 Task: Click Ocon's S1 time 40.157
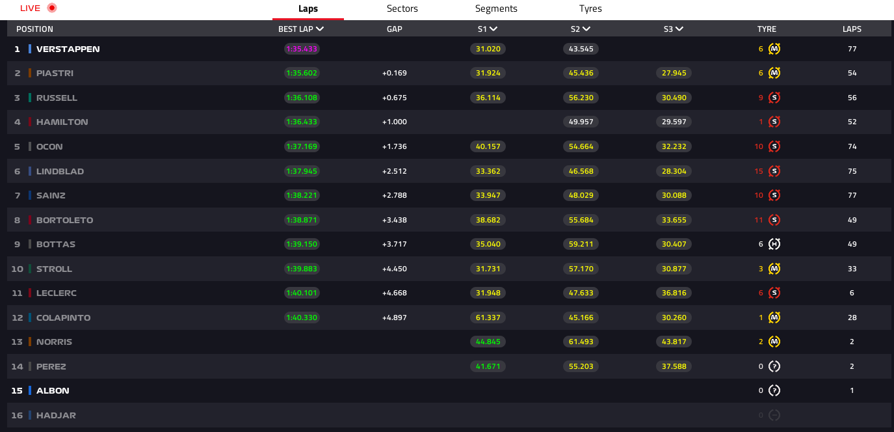tap(488, 146)
